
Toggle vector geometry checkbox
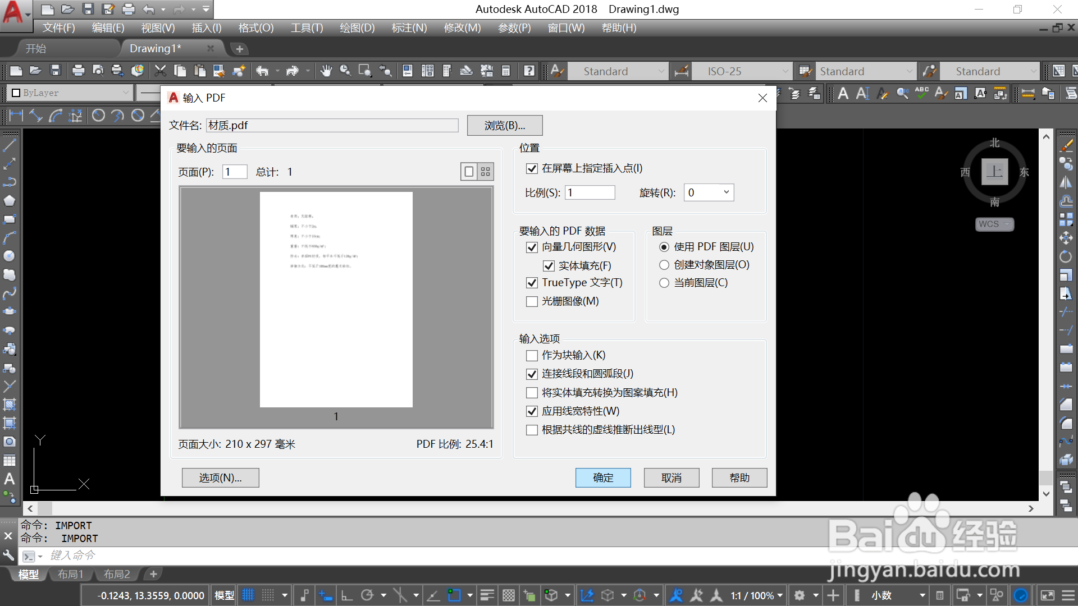532,247
